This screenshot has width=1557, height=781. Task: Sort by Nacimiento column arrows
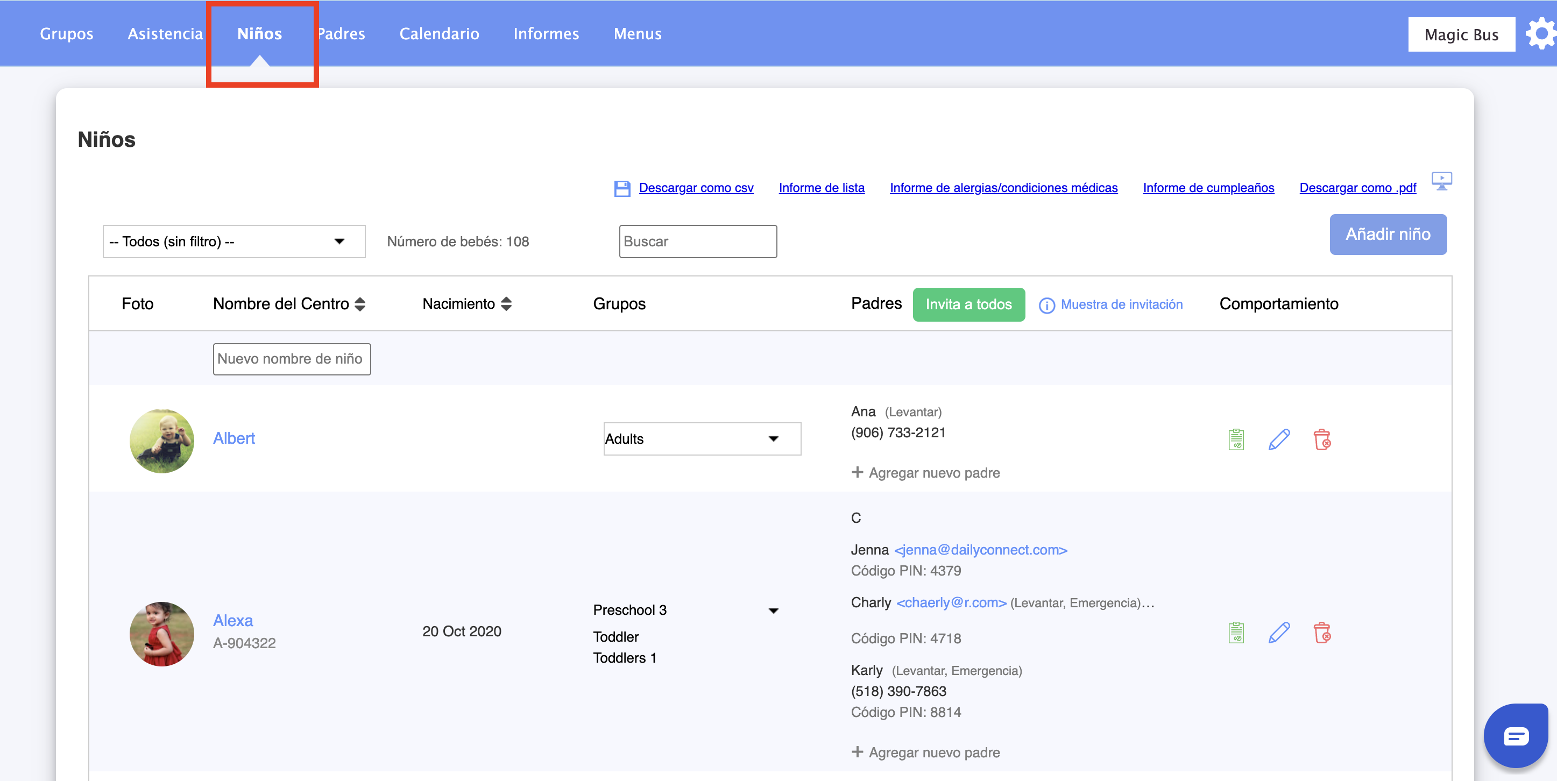pos(506,304)
